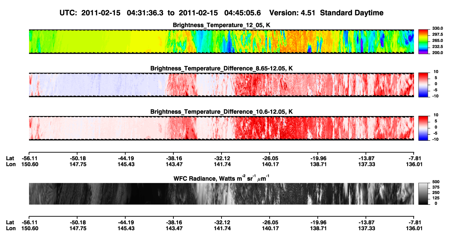
Task: Click the "WFC Radiance" panel title
Action: [x=222, y=178]
